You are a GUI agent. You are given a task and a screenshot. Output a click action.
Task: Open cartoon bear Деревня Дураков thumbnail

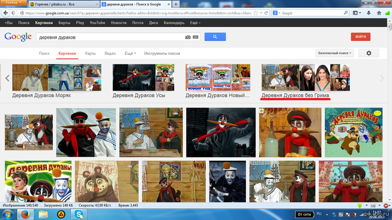point(353,133)
